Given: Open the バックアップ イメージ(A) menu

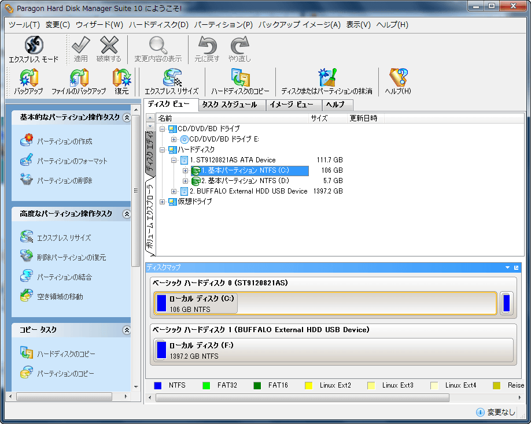Looking at the screenshot, I should pos(300,25).
